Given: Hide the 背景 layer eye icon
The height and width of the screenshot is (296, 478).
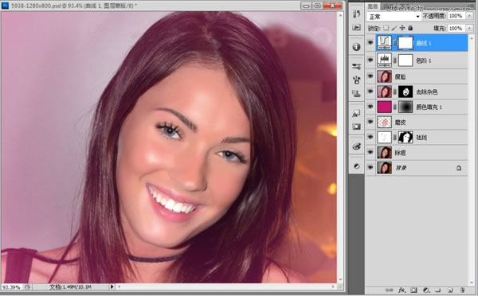Looking at the screenshot, I should pos(370,167).
